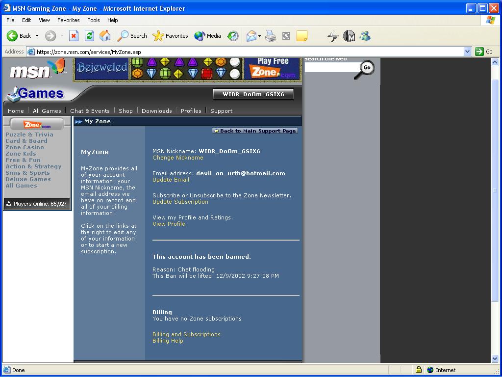502x377 pixels.
Task: Open the Tools menu
Action: [93, 20]
